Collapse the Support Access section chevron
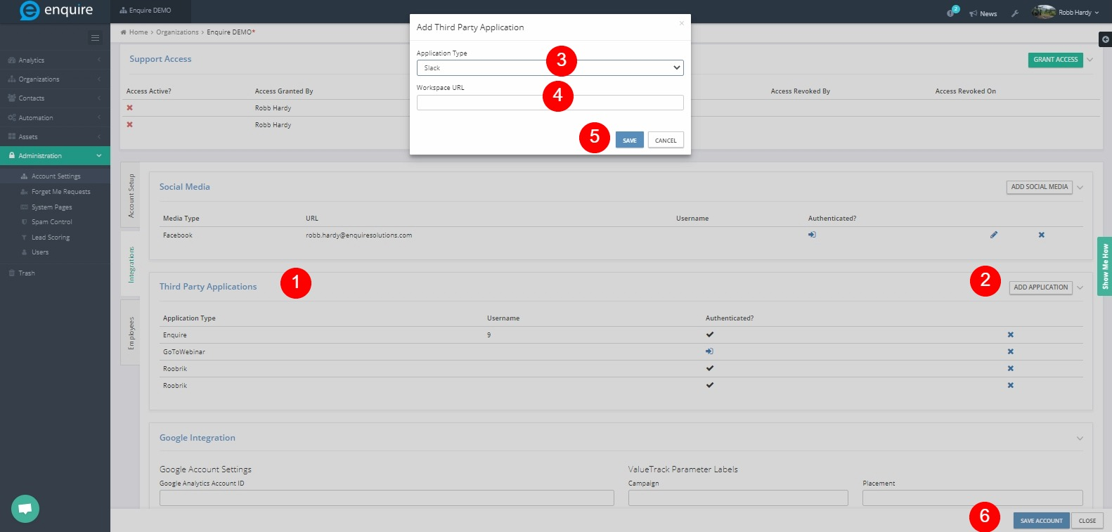Viewport: 1112px width, 532px height. click(x=1090, y=60)
